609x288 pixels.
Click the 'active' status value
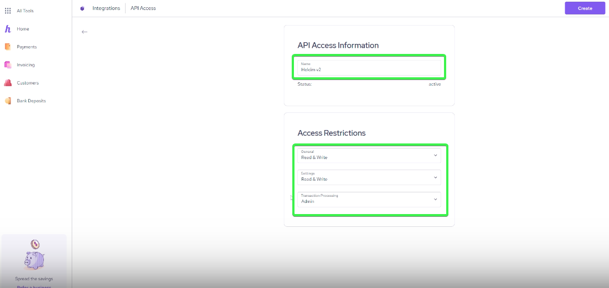click(x=435, y=84)
